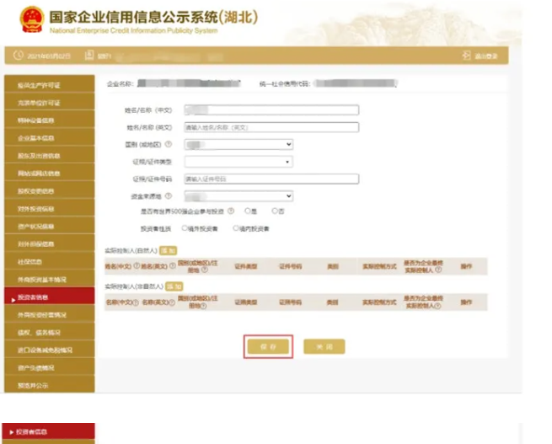552x444 pixels.
Task: Click the clock icon beside the date
Action: pyautogui.click(x=18, y=56)
